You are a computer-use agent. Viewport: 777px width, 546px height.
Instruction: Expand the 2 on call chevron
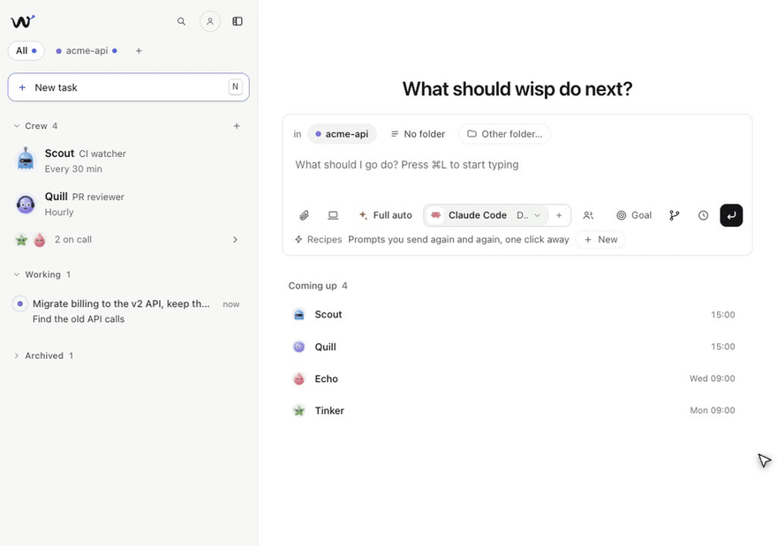pos(236,240)
